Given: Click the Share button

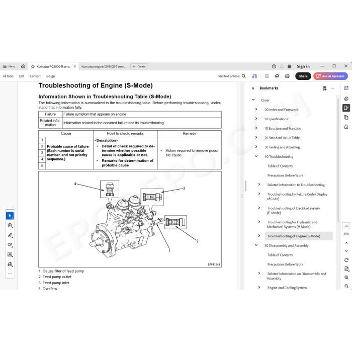Looking at the screenshot, I should click(x=303, y=76).
